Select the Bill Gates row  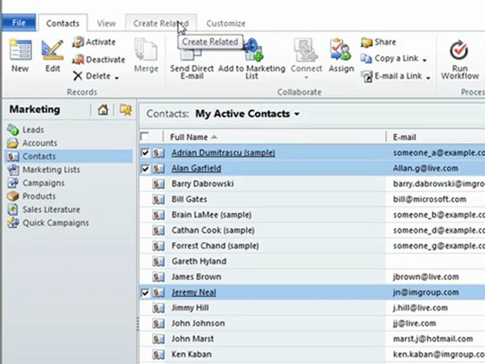click(x=312, y=199)
